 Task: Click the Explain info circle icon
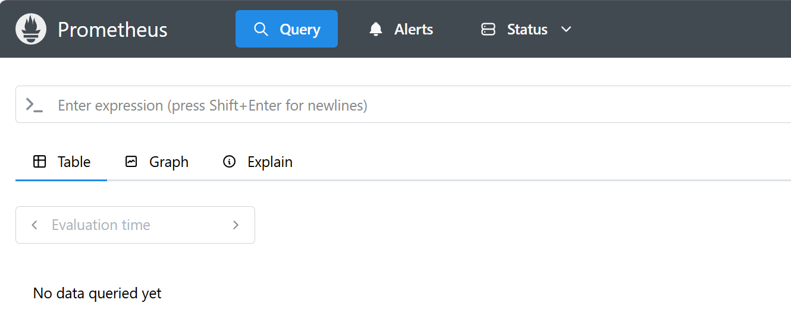click(x=229, y=162)
